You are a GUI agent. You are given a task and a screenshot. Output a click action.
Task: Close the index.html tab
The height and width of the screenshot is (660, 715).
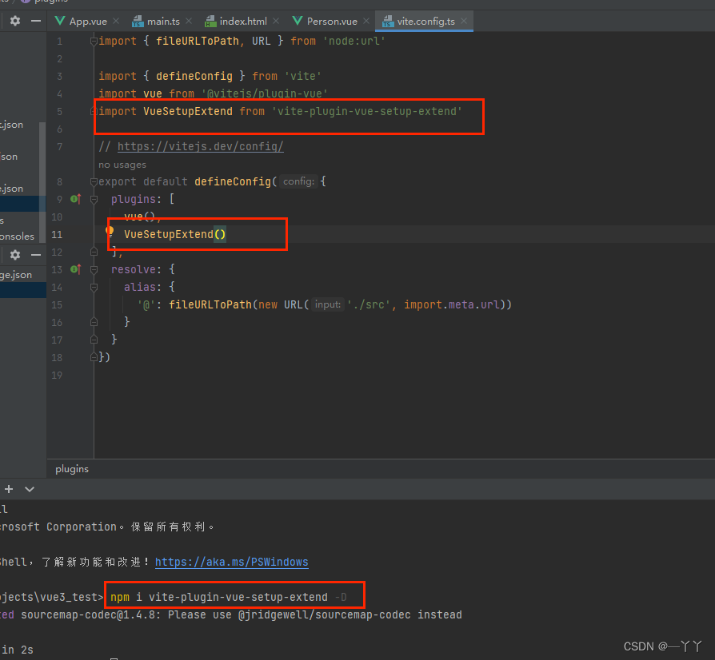[x=276, y=21]
